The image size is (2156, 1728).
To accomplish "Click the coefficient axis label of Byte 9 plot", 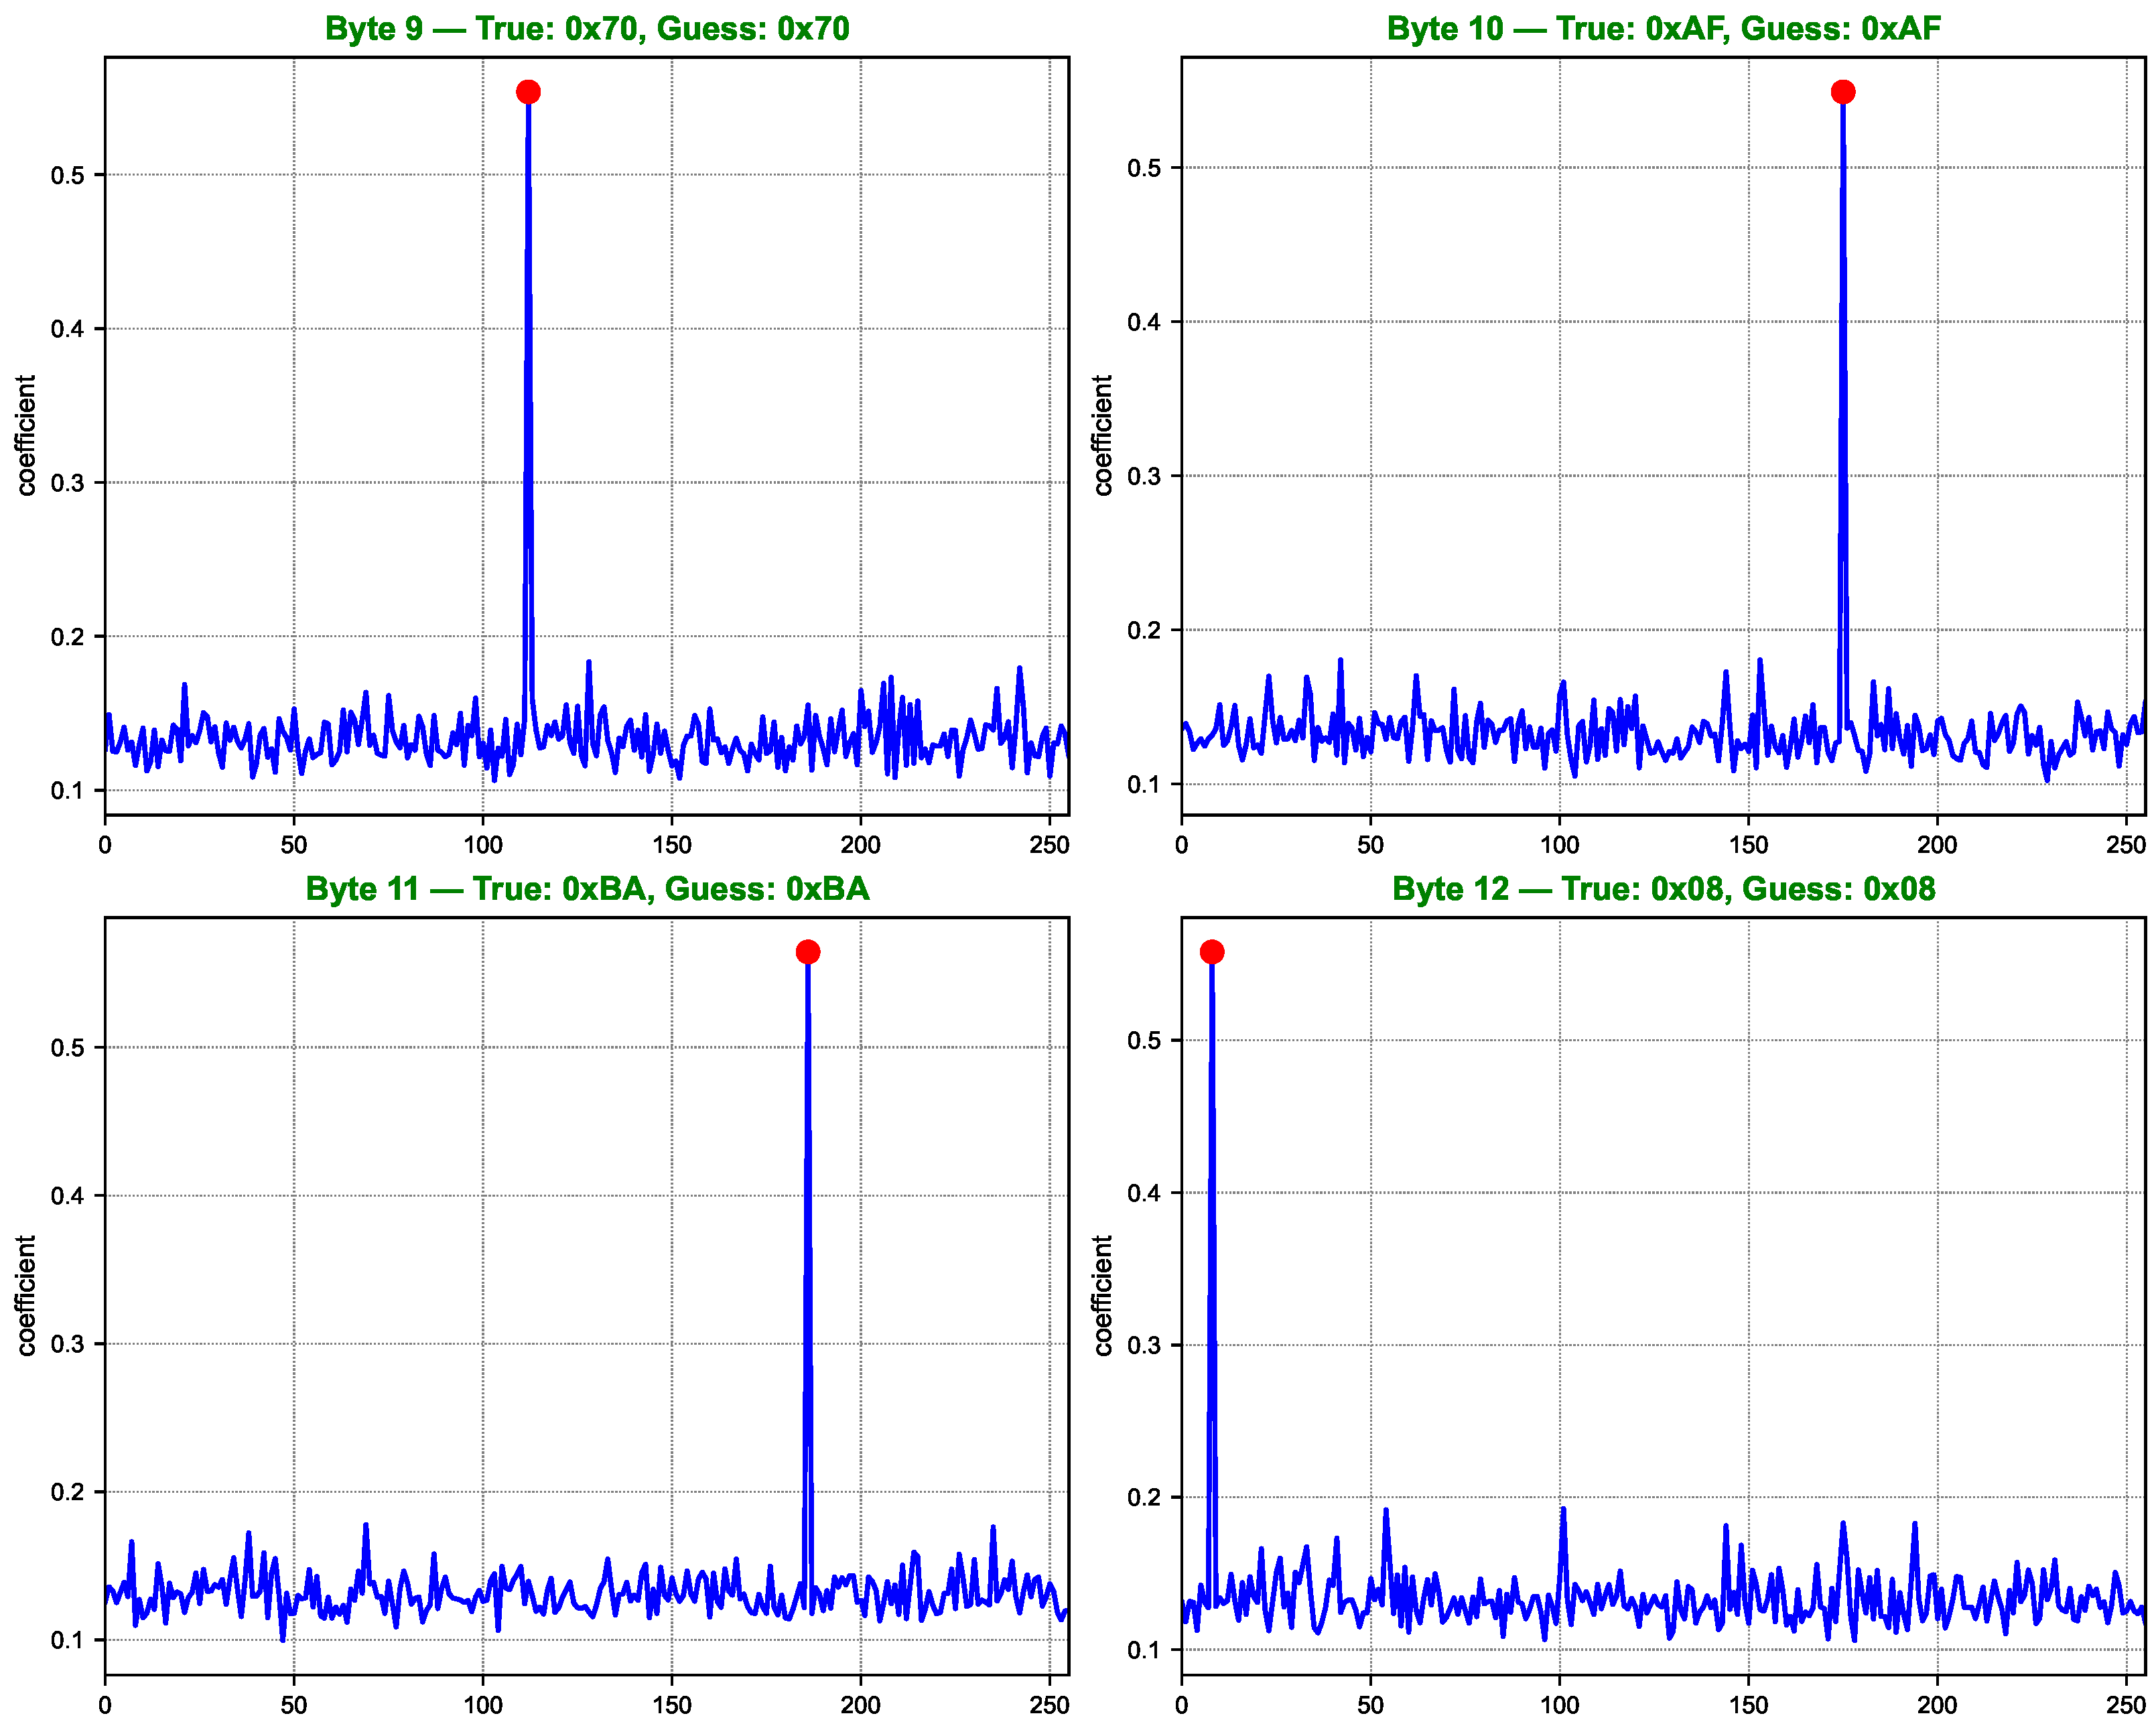I will pos(26,435).
